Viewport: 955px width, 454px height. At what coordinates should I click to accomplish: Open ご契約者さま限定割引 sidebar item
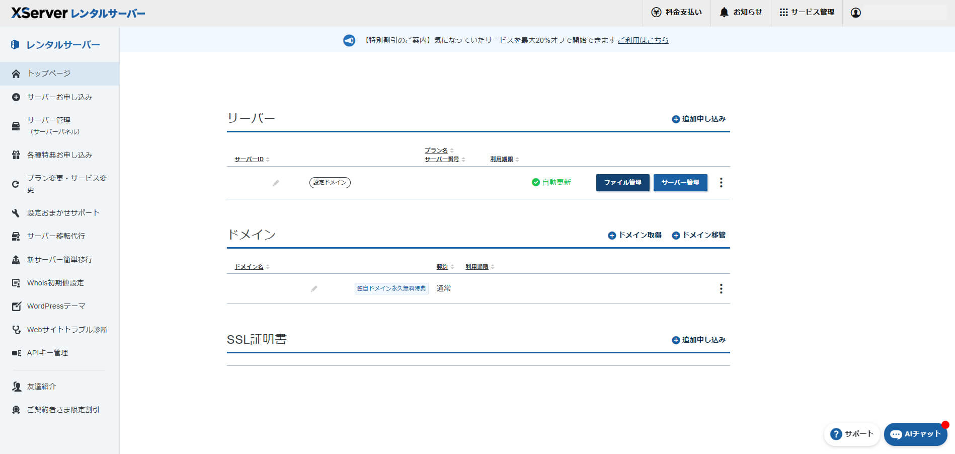click(59, 410)
